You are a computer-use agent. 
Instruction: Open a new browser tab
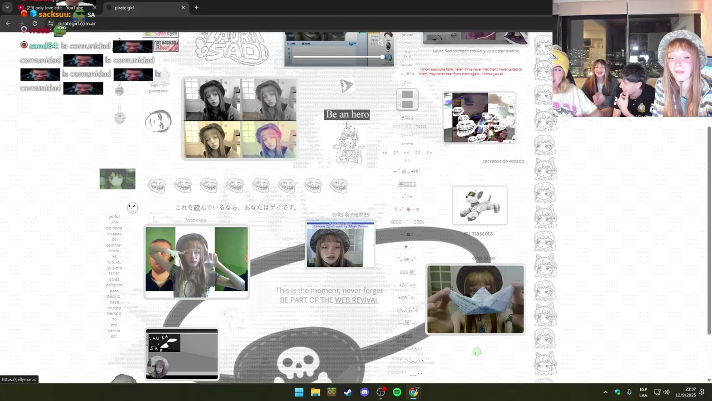tap(196, 8)
